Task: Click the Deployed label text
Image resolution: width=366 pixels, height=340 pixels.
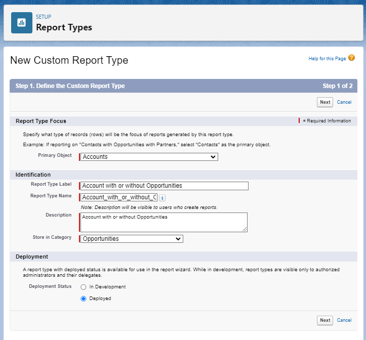Action: pyautogui.click(x=100, y=299)
